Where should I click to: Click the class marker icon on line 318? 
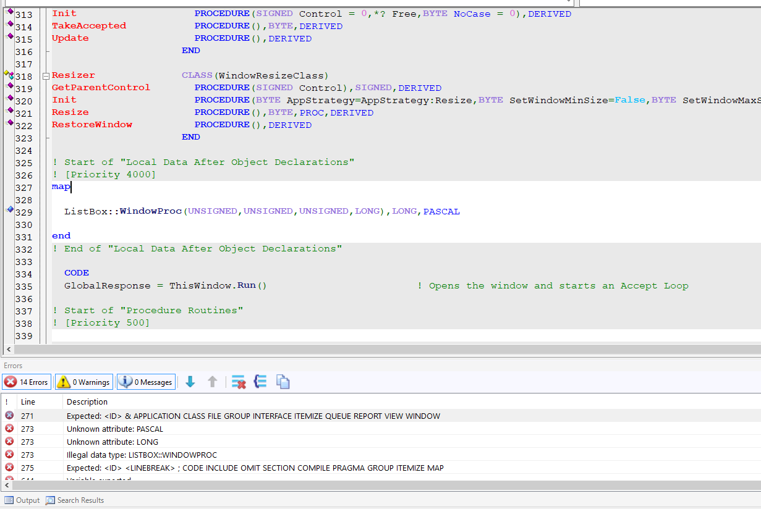(9, 75)
